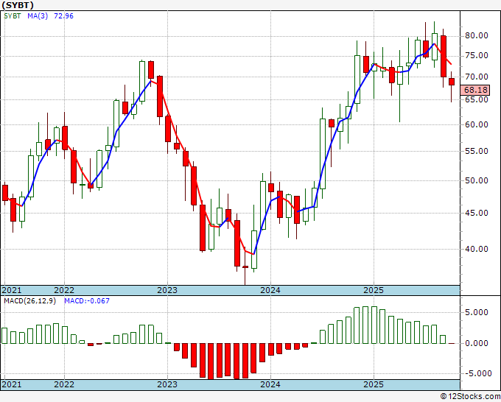Click the last red candlestick beside 68.18
The height and width of the screenshot is (402, 501).
click(x=452, y=82)
